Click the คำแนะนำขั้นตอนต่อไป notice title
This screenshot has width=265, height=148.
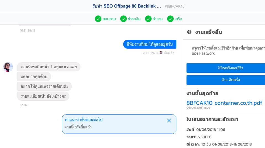pos(84,120)
